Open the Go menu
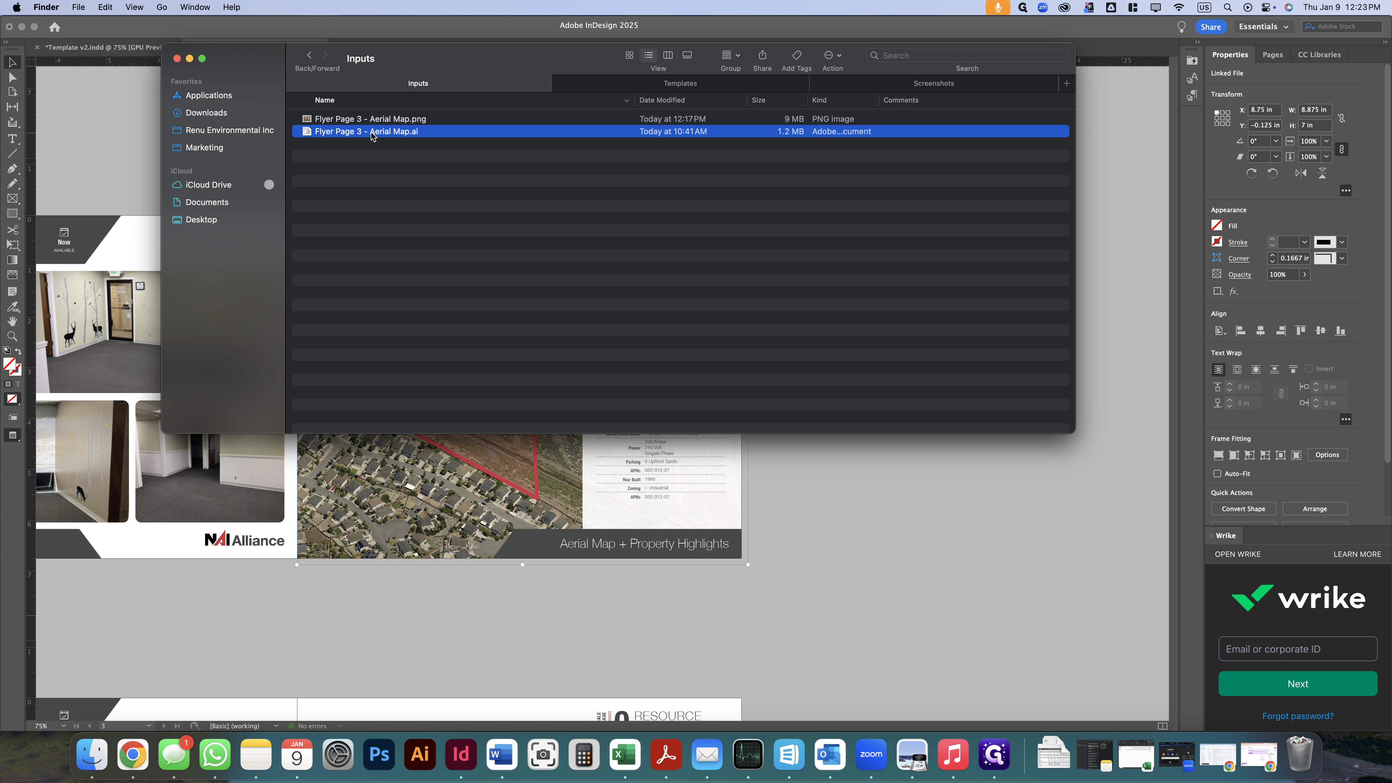 pyautogui.click(x=162, y=7)
